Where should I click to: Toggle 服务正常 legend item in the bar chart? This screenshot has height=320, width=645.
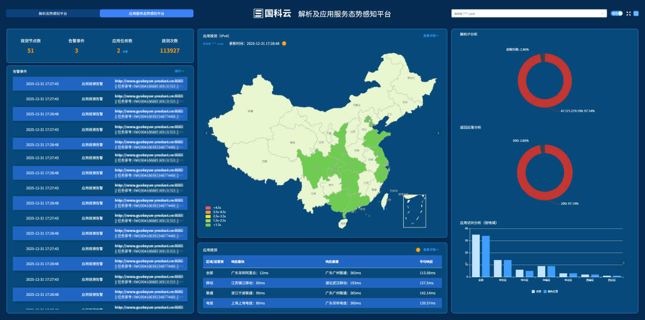point(551,291)
